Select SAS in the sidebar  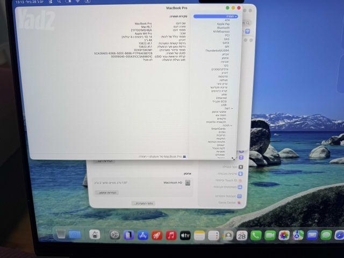point(227,39)
